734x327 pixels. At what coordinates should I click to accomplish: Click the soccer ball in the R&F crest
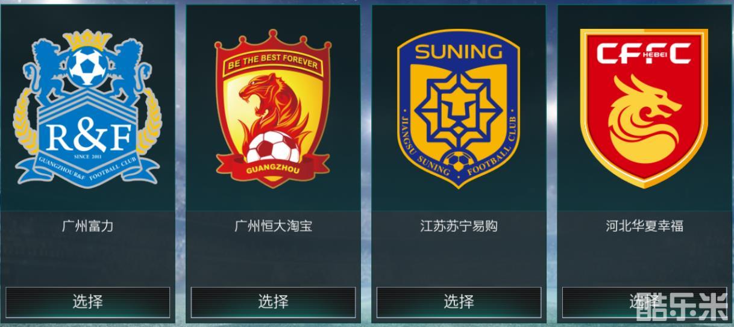tap(87, 67)
